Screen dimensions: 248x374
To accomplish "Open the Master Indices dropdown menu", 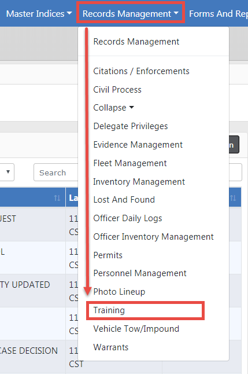I will point(39,13).
